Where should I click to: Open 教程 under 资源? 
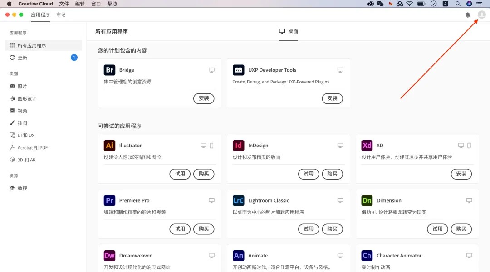(x=44, y=188)
